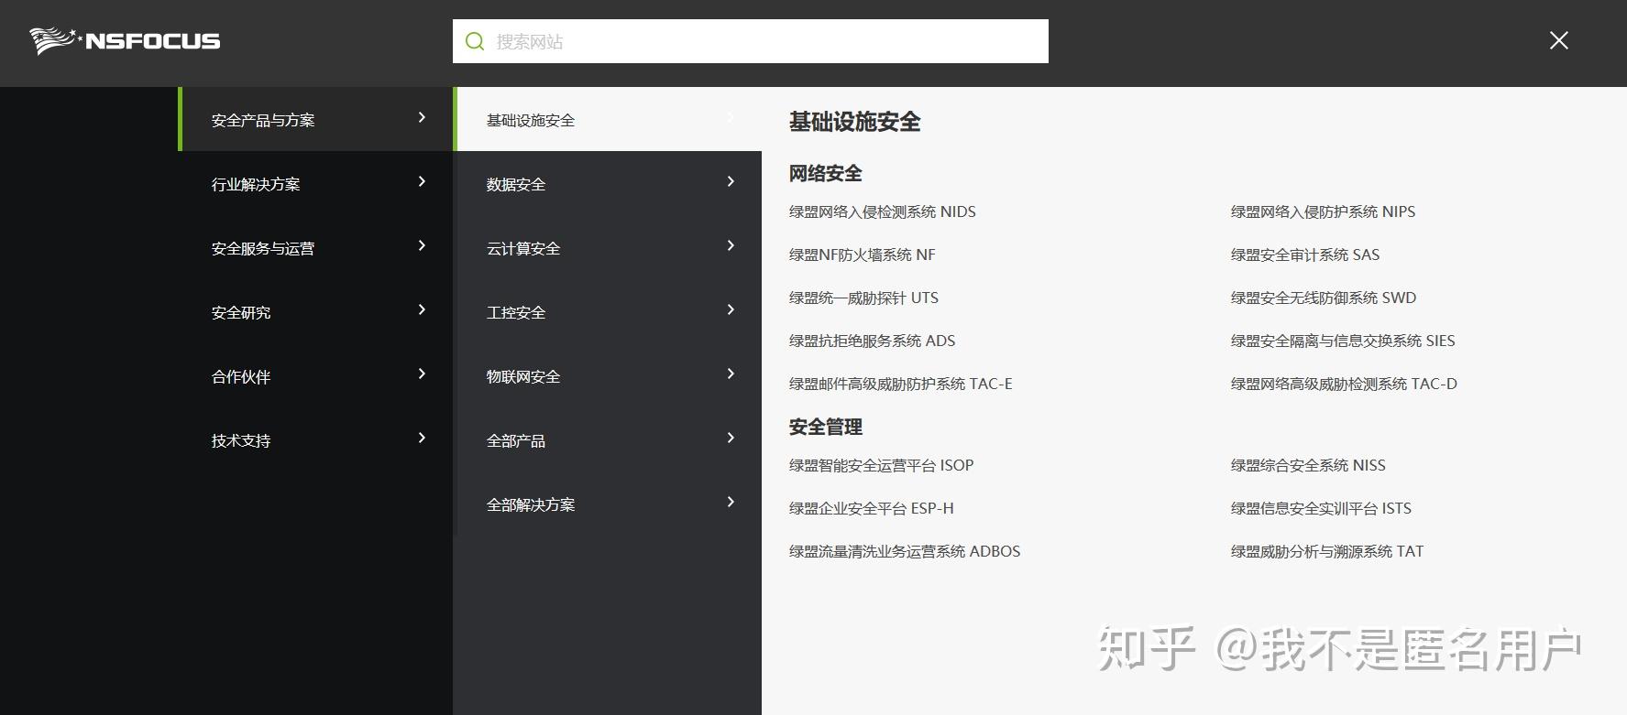1627x715 pixels.
Task: Expand chevron next to 行业解决方案
Action: pyautogui.click(x=422, y=181)
